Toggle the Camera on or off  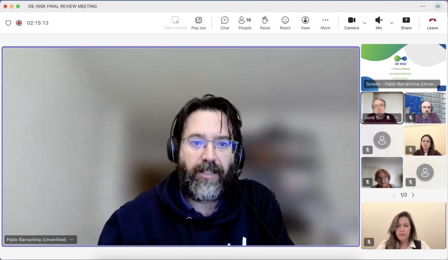pyautogui.click(x=351, y=23)
